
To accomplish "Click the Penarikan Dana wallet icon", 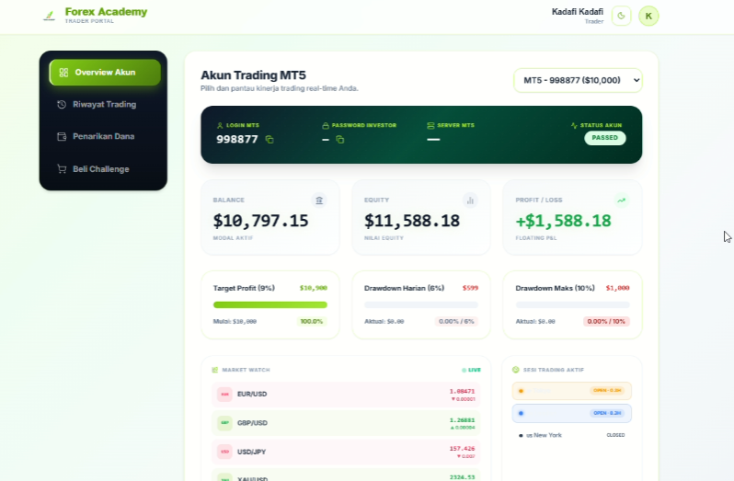I will [62, 137].
